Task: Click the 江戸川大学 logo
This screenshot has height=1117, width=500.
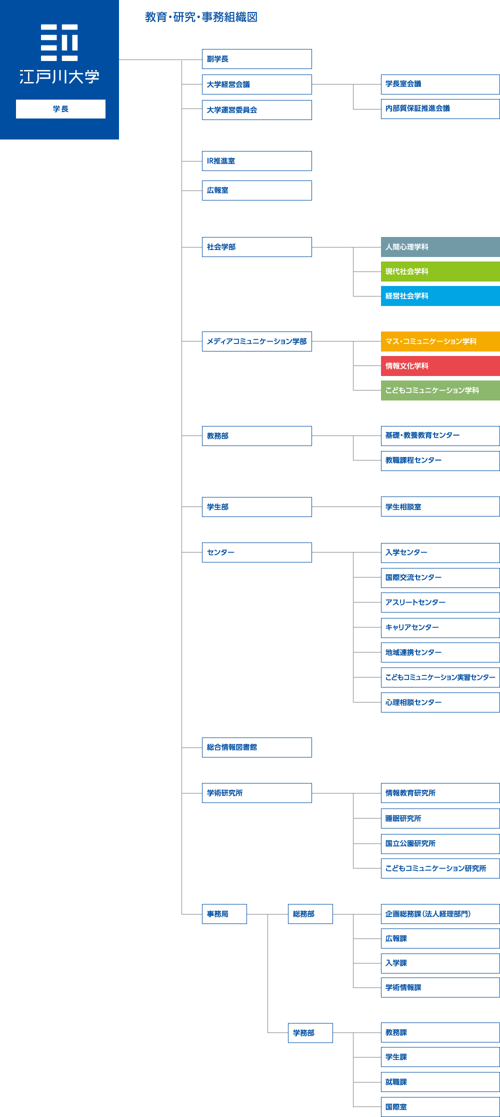Action: pos(59,54)
